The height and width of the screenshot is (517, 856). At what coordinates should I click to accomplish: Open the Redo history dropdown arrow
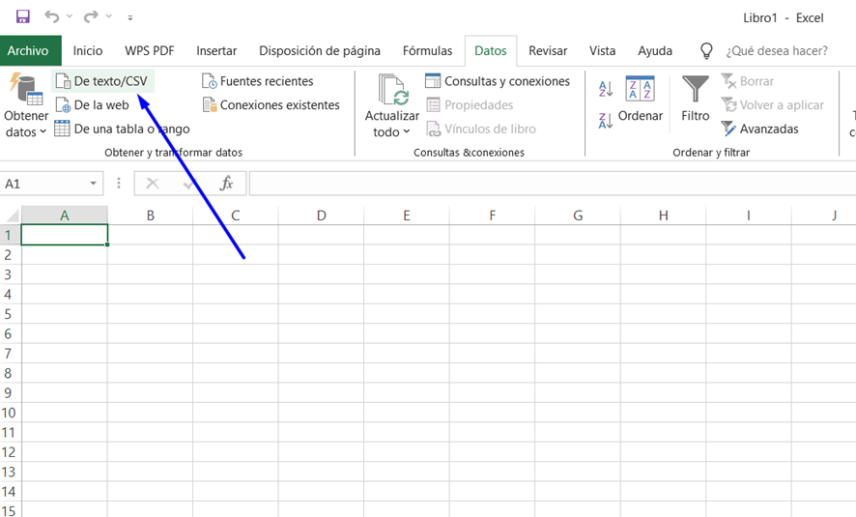point(108,16)
